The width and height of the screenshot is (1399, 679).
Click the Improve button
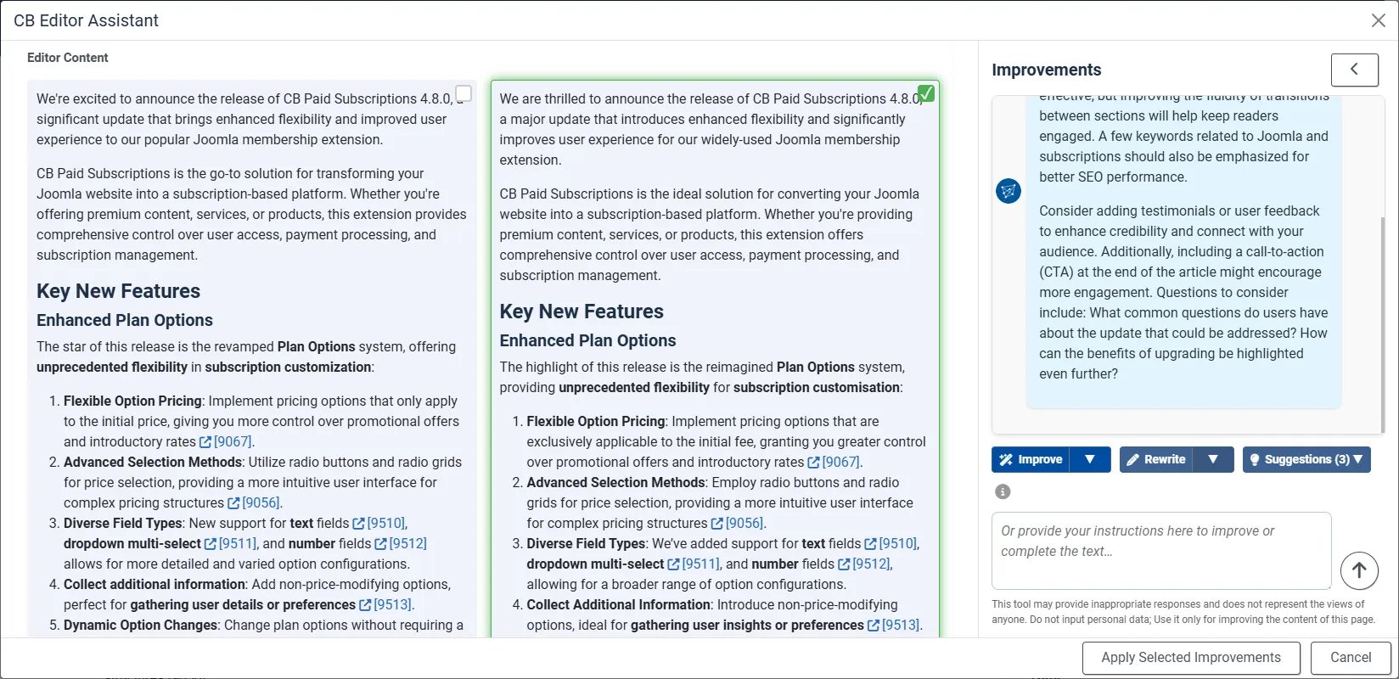coord(1031,459)
